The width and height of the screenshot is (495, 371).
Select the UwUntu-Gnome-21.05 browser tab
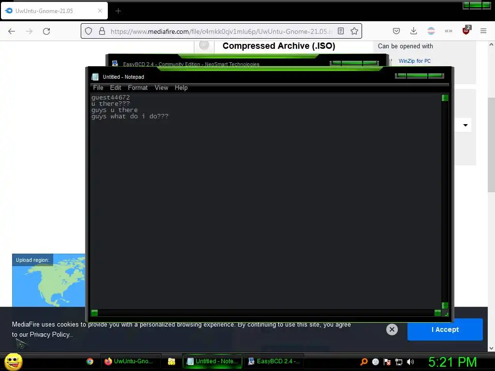pyautogui.click(x=54, y=11)
